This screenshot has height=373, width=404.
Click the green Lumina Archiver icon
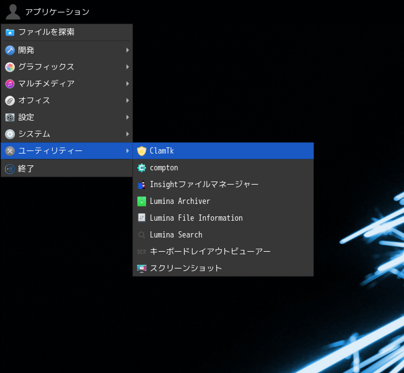pos(142,201)
